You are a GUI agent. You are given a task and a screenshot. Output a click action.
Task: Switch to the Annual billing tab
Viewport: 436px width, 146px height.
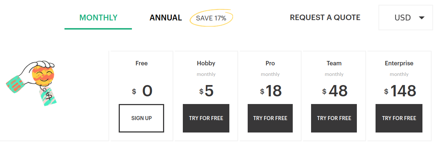(x=166, y=18)
